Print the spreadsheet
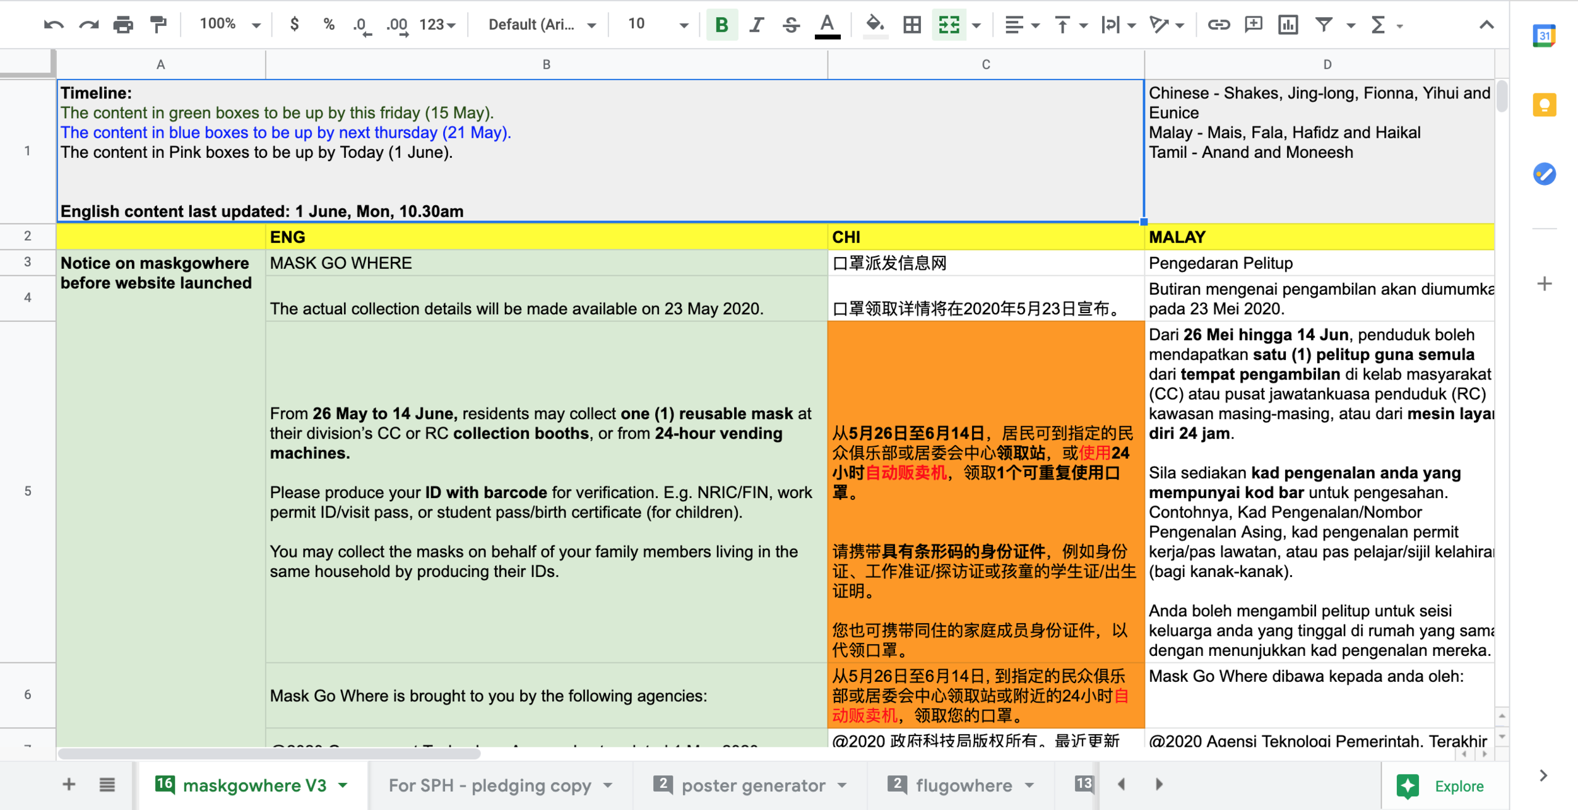This screenshot has width=1578, height=810. [123, 25]
